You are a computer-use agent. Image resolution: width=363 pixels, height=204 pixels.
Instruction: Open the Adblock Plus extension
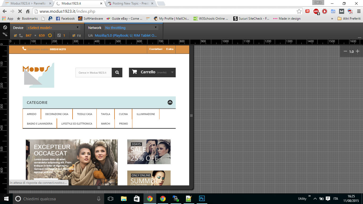[316, 11]
